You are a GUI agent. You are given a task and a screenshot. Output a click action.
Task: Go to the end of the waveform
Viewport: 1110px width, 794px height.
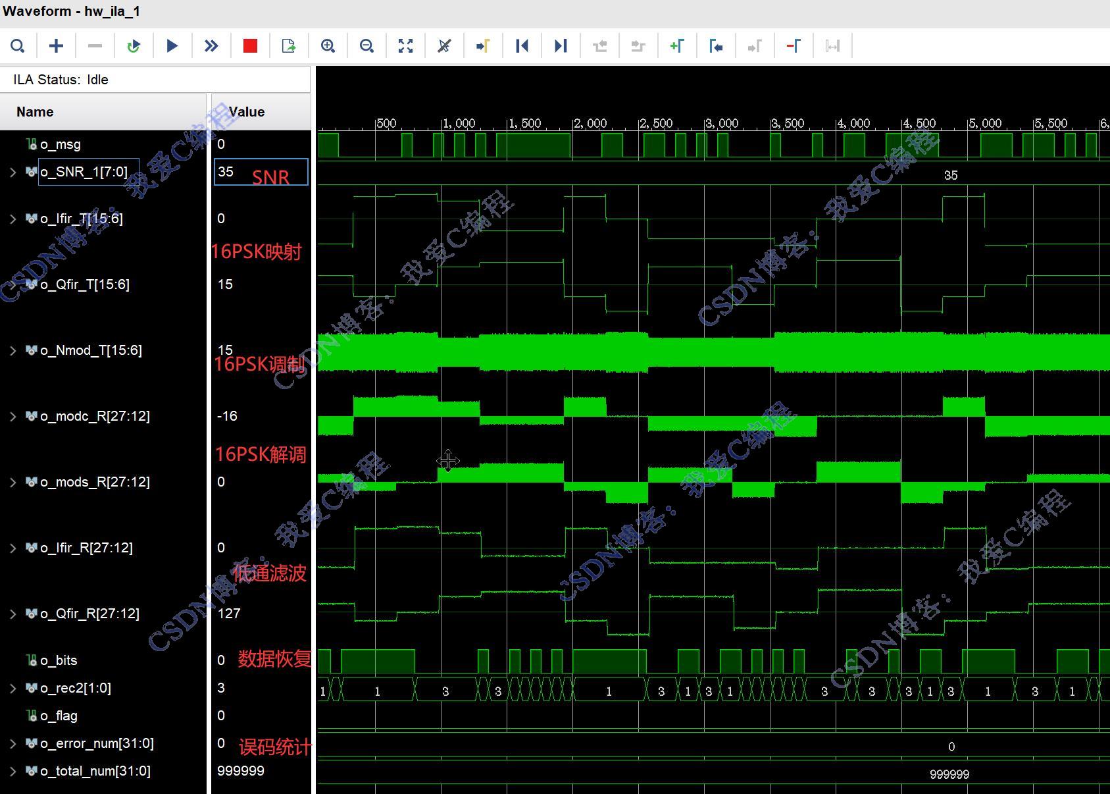(561, 46)
